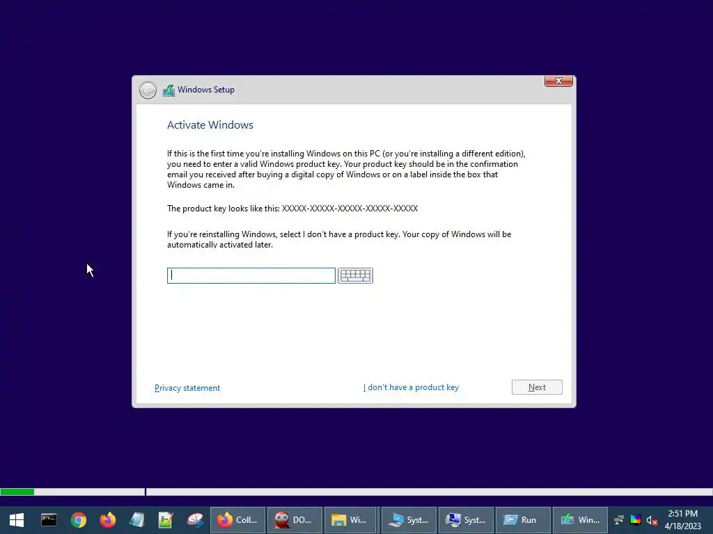Viewport: 713px width, 534px height.
Task: Open the notepad app pinned on taskbar
Action: [x=137, y=520]
